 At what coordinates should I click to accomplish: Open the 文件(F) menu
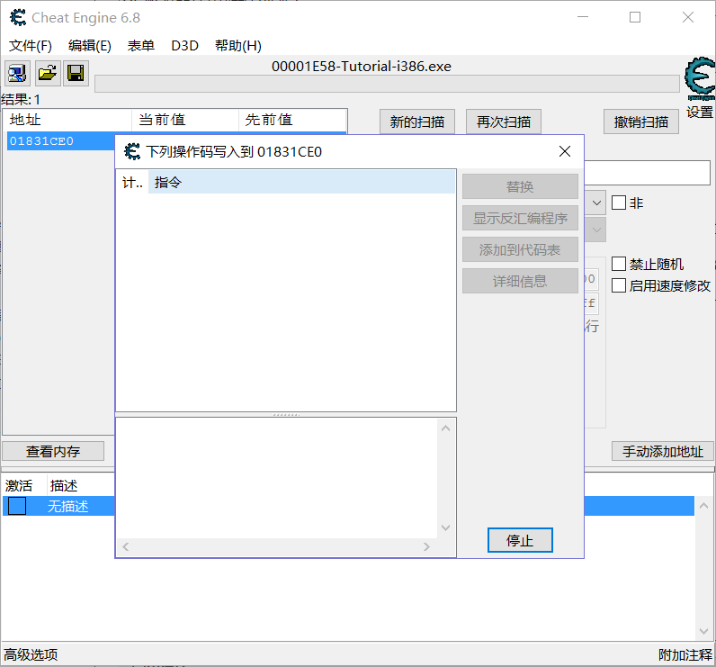pos(31,46)
